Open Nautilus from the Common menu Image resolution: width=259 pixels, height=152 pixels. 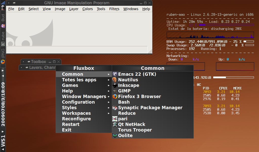[153, 80]
